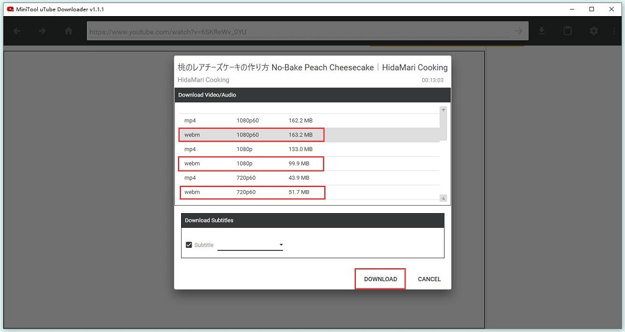Open the three-dot more menu icon
This screenshot has height=332, width=625.
click(x=614, y=30)
